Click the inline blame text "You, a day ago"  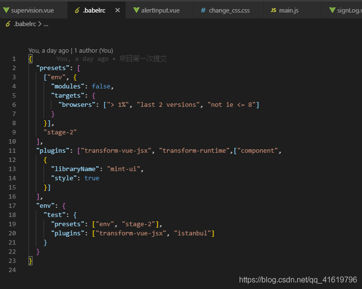pyautogui.click(x=82, y=59)
